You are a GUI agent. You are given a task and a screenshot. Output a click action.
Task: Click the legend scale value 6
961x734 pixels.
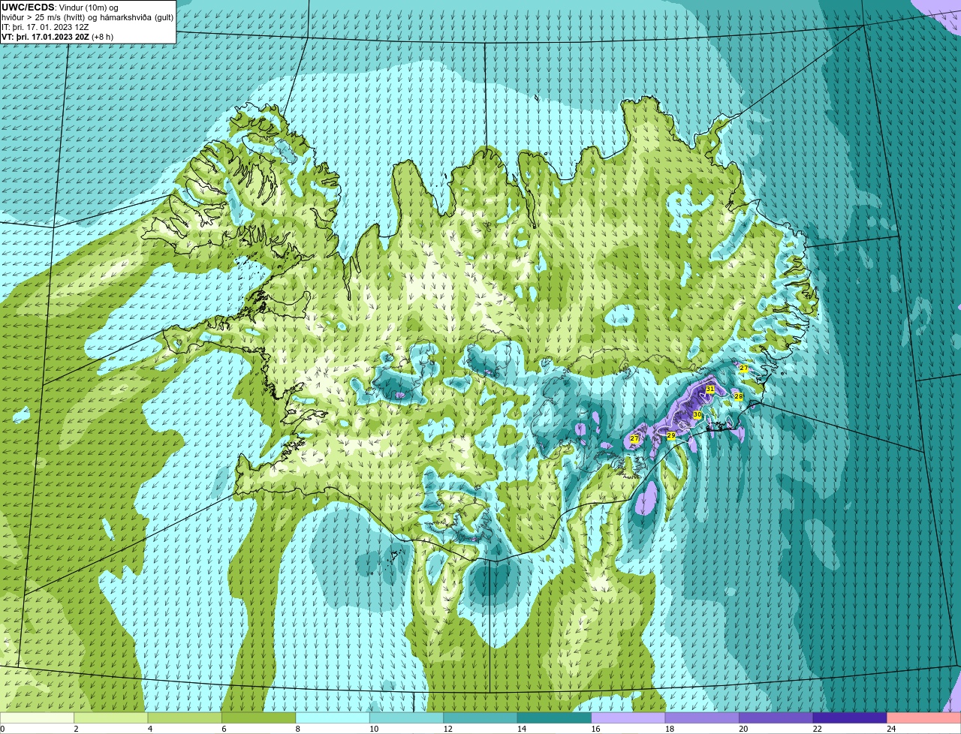point(224,728)
